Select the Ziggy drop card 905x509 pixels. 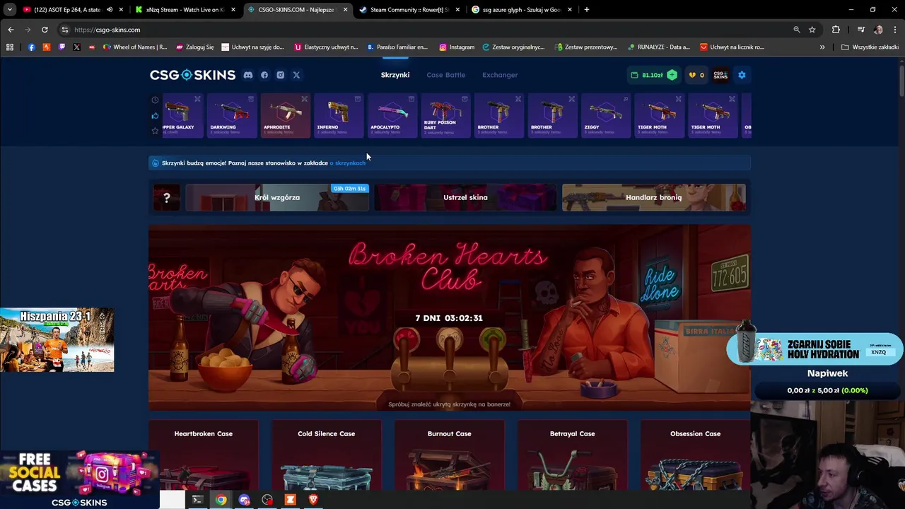[606, 115]
